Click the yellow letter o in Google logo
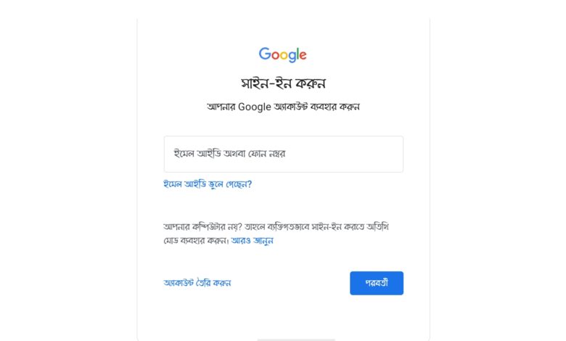Screen dimensions: 566x341 pyautogui.click(x=284, y=56)
